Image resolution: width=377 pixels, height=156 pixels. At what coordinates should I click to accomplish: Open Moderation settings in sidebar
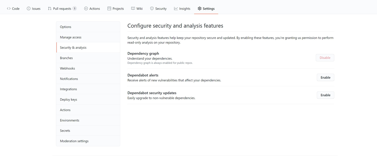(x=74, y=141)
